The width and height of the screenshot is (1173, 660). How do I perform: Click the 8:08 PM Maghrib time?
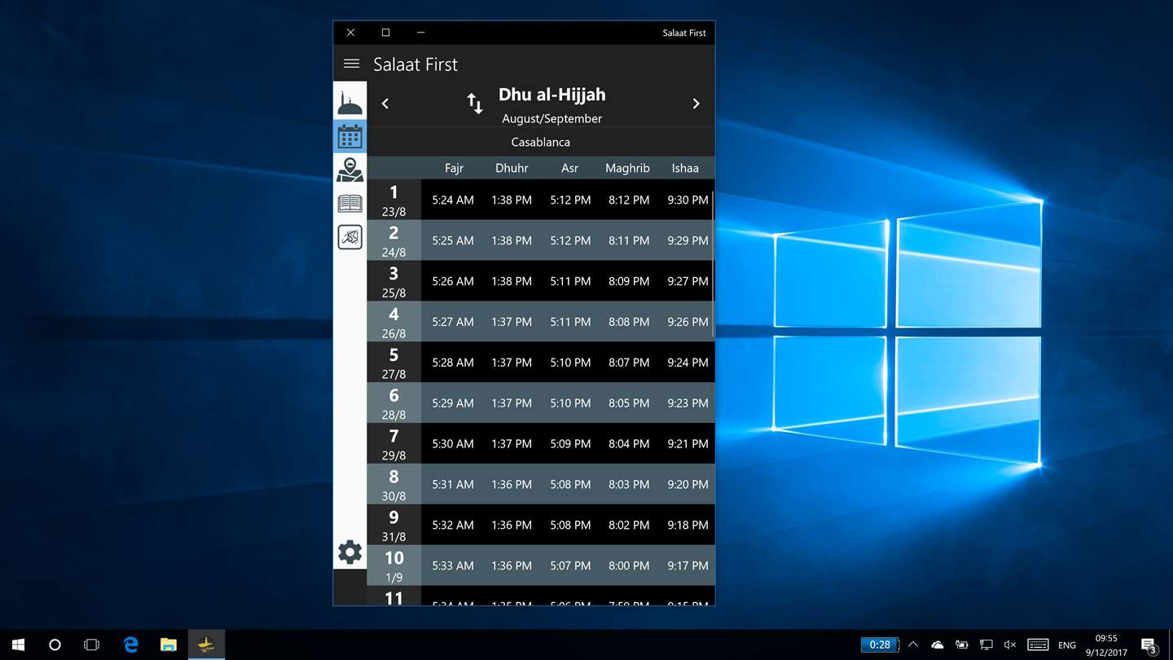point(629,322)
